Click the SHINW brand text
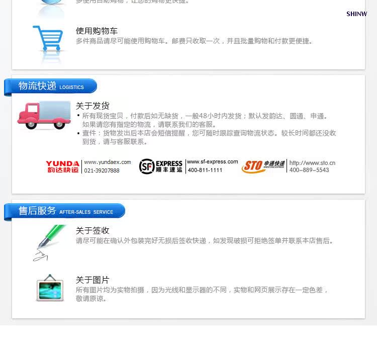377x342 pixels. click(356, 14)
